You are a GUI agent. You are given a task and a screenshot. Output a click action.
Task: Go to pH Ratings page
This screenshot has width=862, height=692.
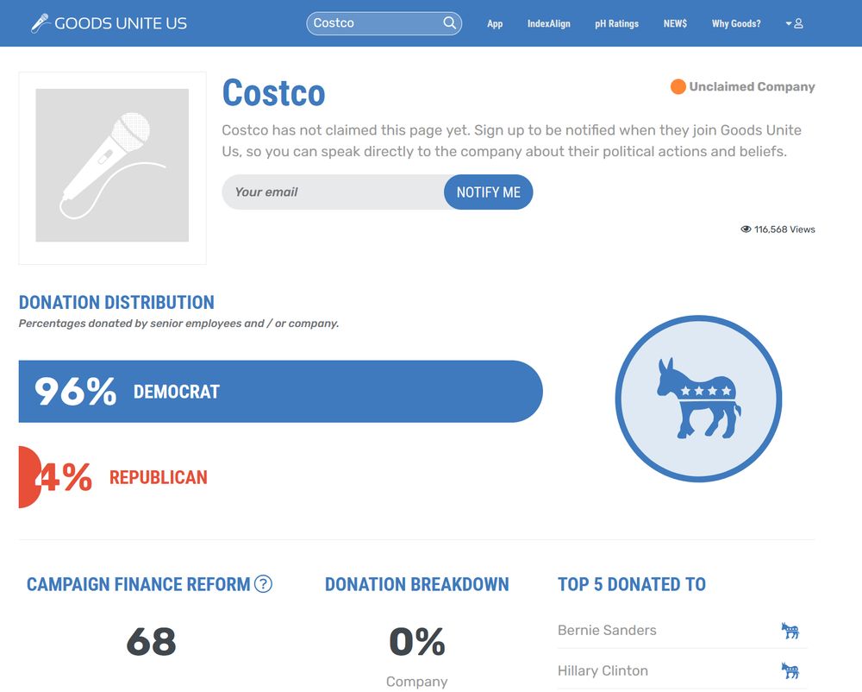click(616, 23)
